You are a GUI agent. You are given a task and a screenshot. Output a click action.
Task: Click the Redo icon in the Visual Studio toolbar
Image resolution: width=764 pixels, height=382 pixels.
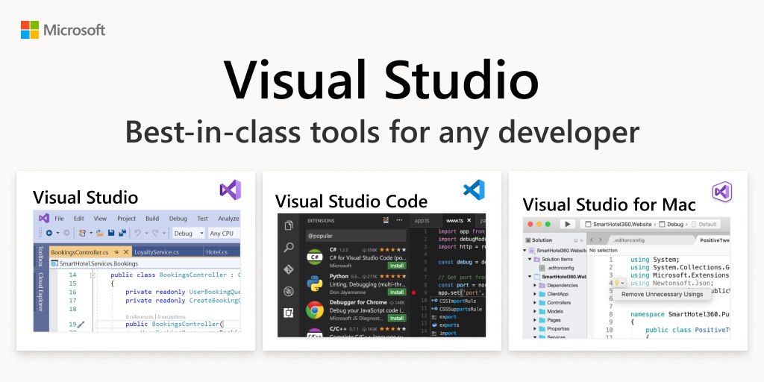coord(155,233)
